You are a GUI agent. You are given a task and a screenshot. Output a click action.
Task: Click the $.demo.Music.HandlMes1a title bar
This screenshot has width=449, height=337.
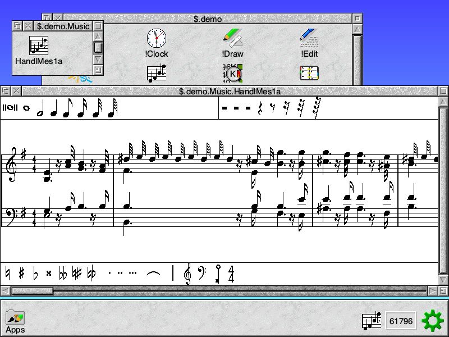[x=230, y=92]
